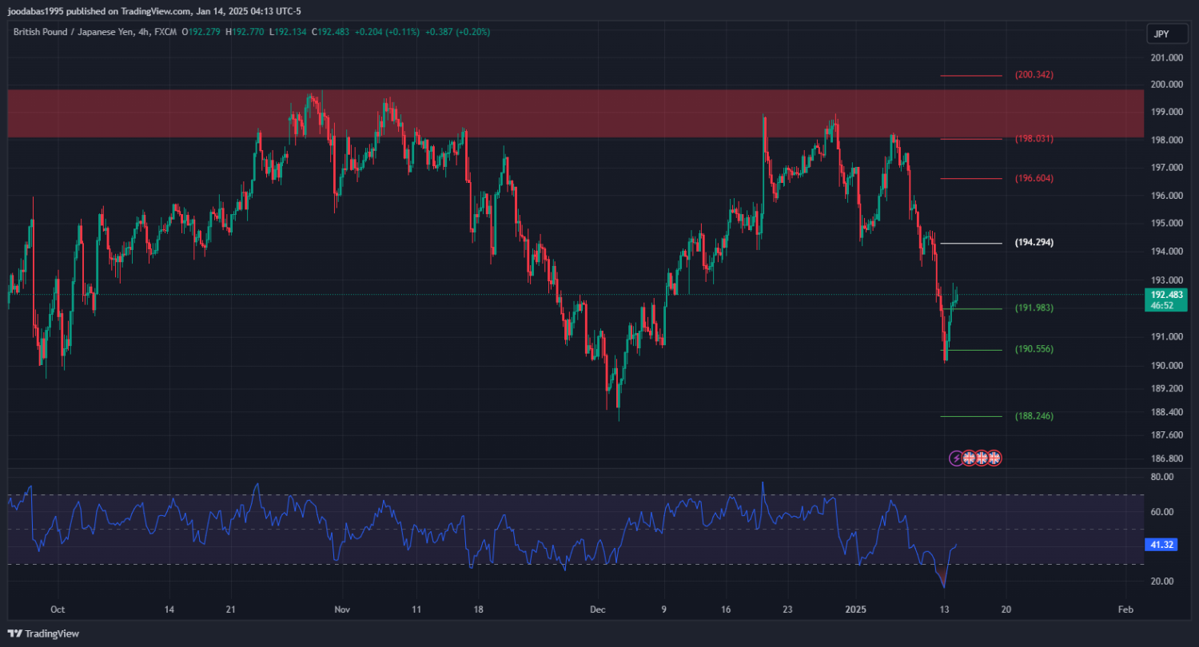Click 196.000 on the price axis
Screen dimensions: 1199x647
tap(1168, 196)
